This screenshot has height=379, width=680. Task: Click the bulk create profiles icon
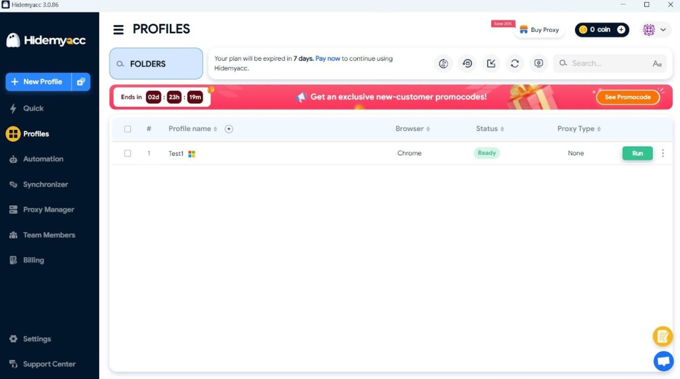(x=81, y=81)
